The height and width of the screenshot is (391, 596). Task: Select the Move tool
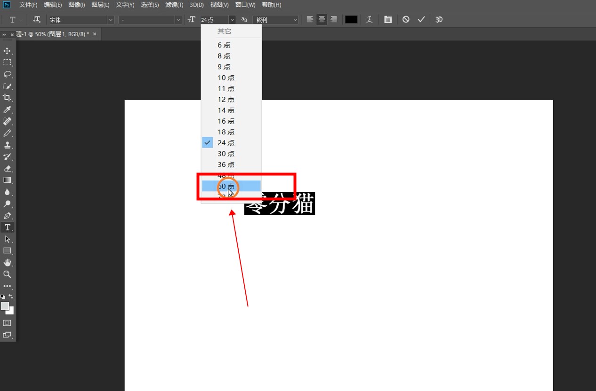coord(7,51)
